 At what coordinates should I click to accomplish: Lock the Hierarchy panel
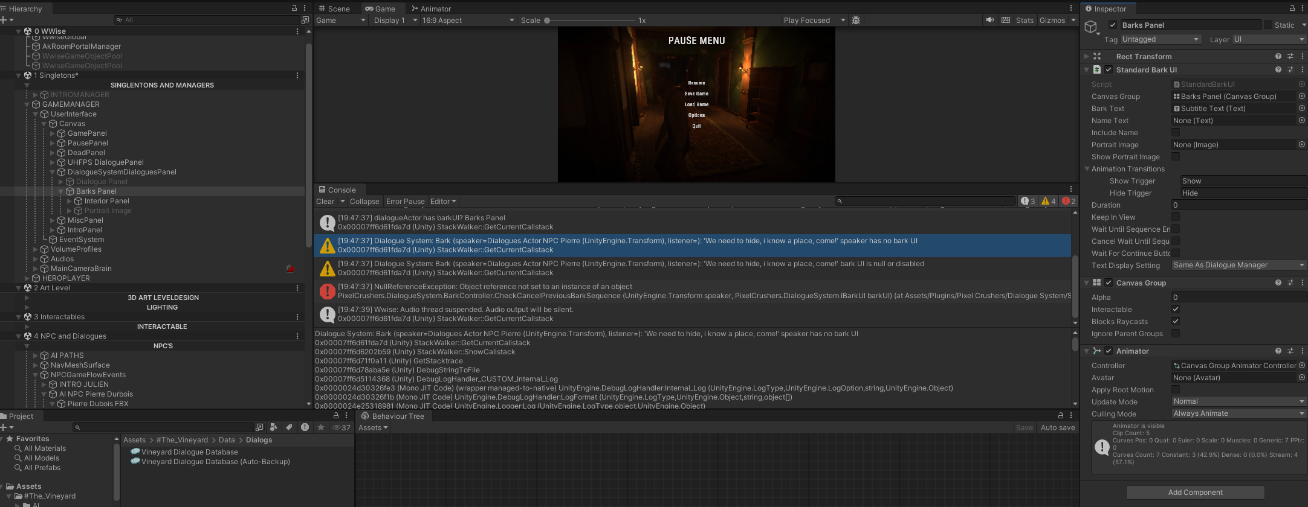tap(294, 8)
